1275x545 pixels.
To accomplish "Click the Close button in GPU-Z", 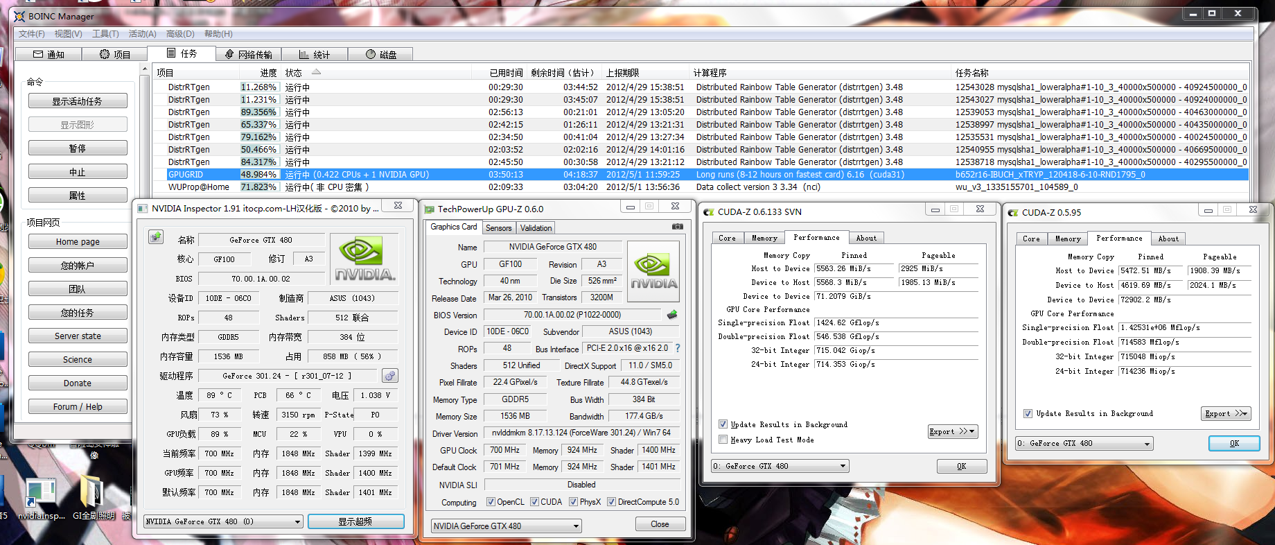I will click(x=660, y=524).
